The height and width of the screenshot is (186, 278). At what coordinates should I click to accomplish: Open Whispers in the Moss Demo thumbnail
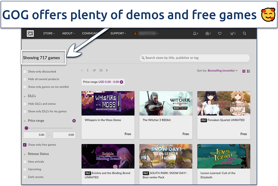pos(108,103)
